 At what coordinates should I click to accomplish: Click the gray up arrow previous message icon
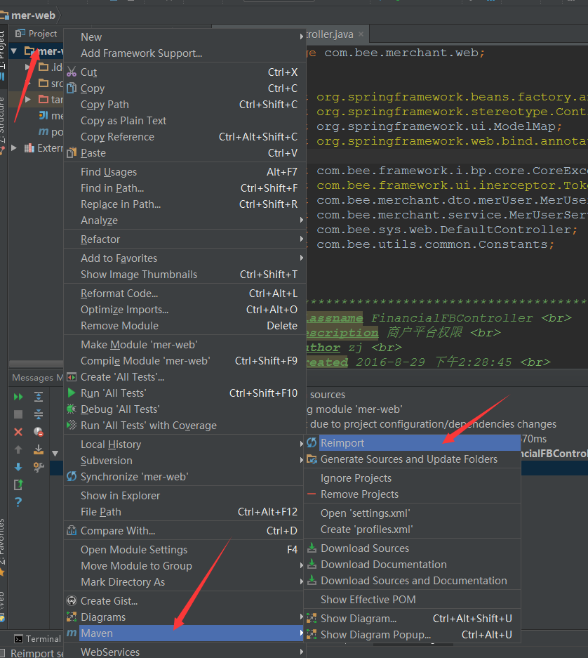tap(18, 449)
